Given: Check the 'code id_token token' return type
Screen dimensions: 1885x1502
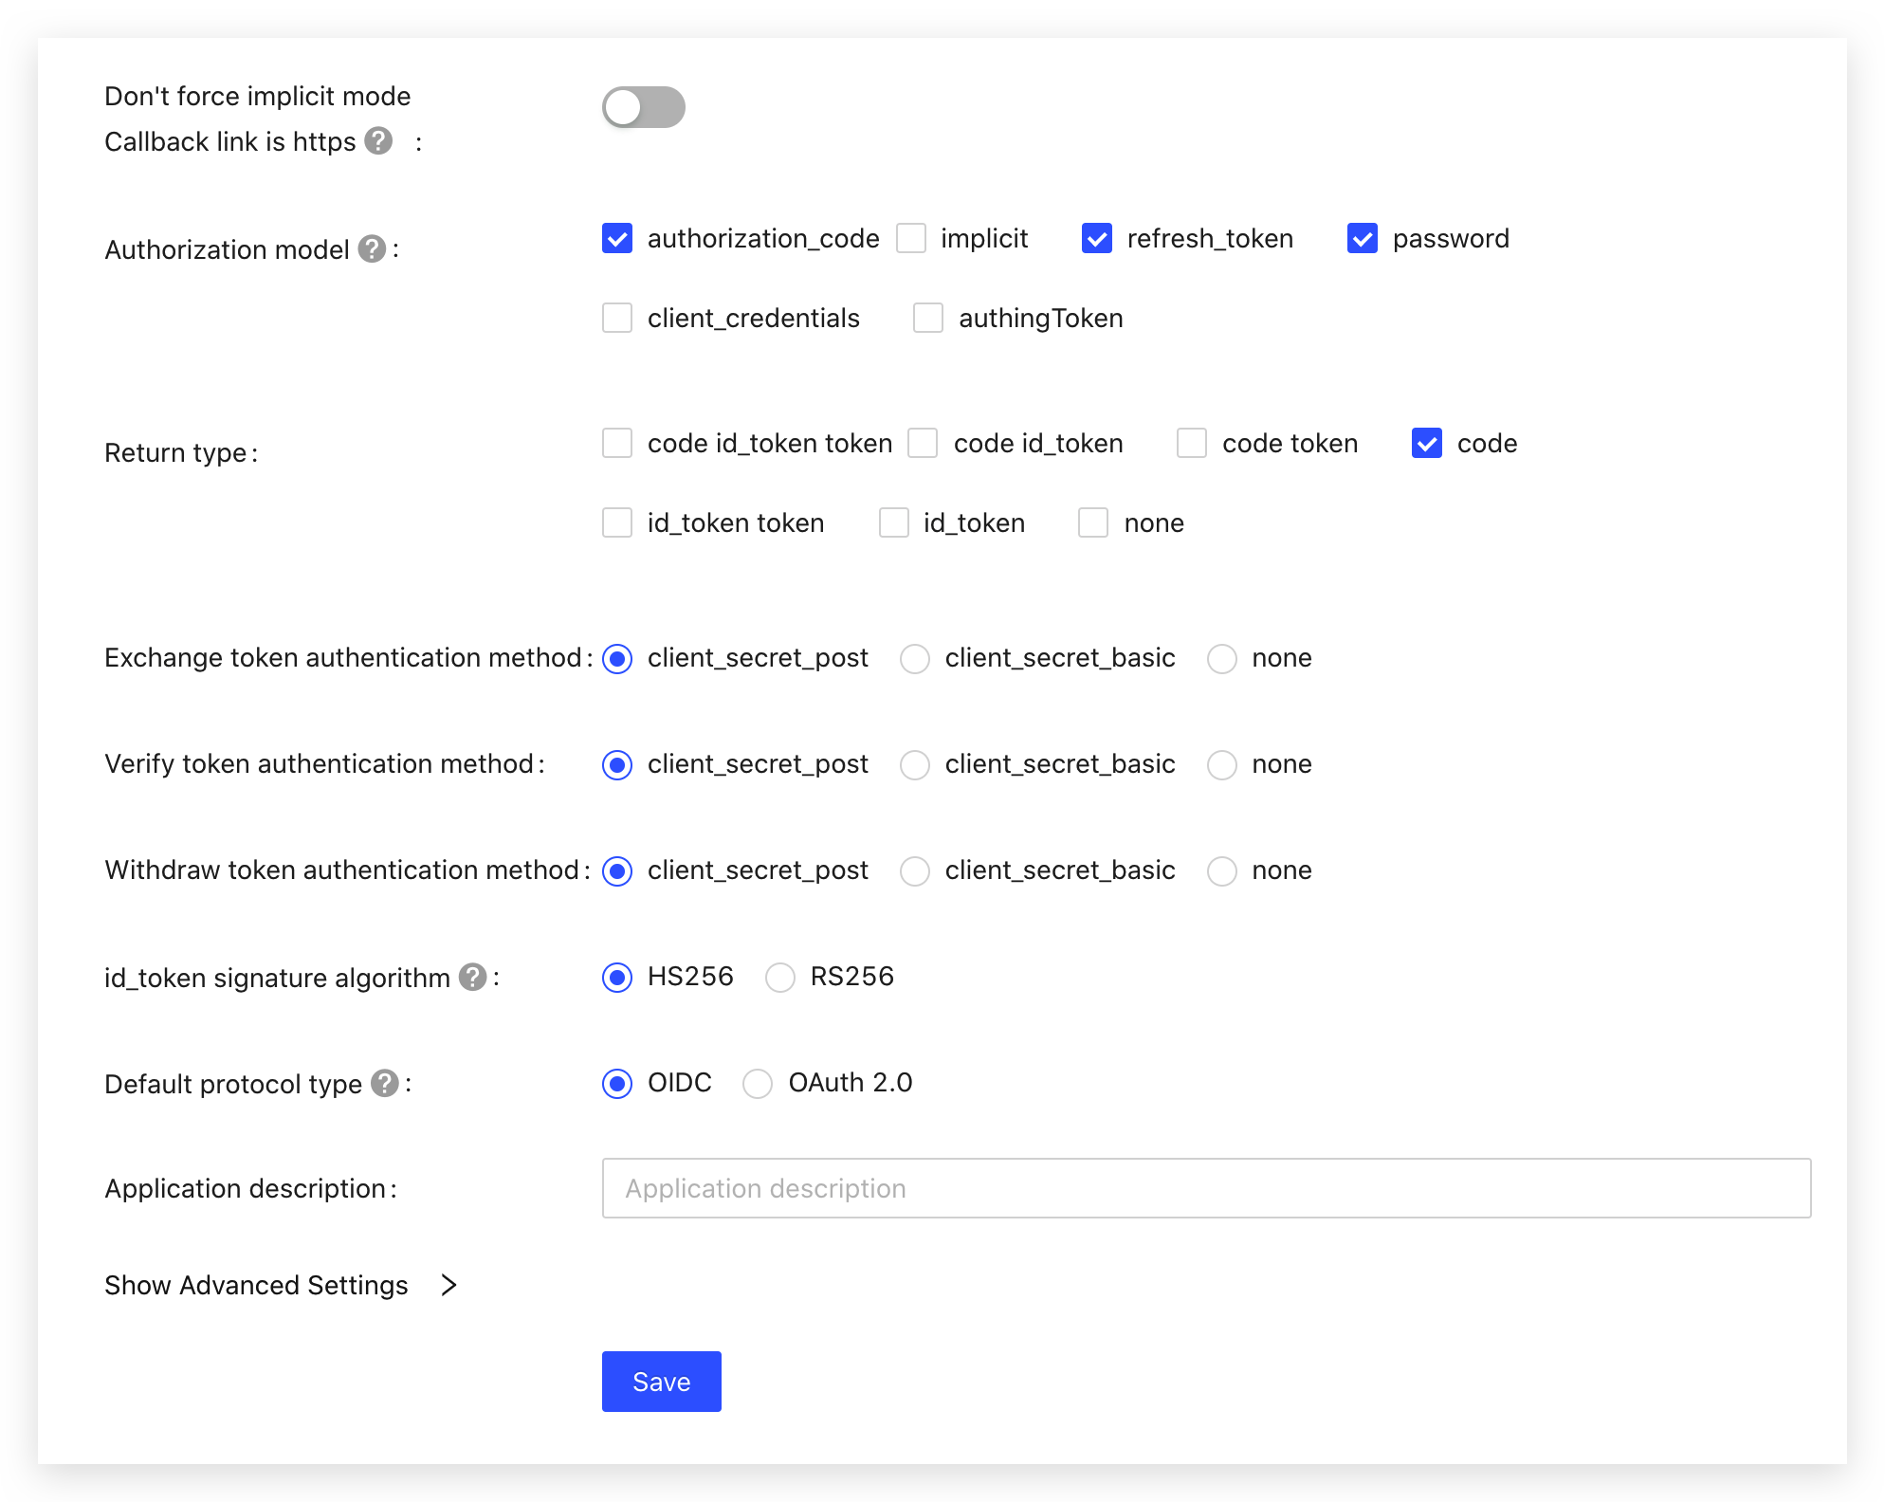Looking at the screenshot, I should [617, 443].
